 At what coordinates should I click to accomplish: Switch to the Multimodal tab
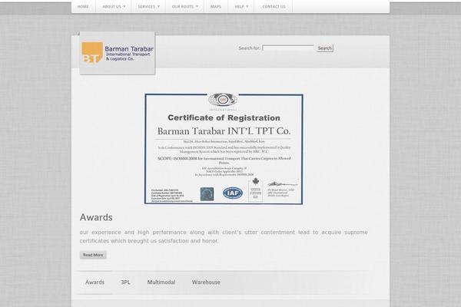pos(161,282)
